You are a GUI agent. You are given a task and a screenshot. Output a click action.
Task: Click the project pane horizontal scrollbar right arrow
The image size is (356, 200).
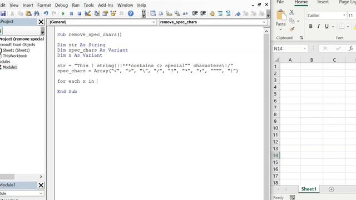[41, 177]
